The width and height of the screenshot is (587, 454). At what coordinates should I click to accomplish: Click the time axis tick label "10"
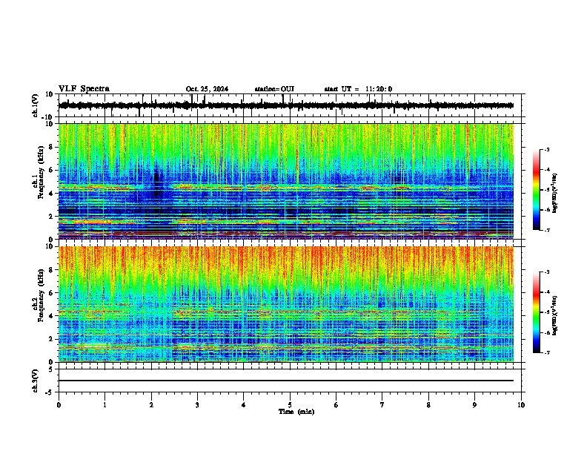pos(521,405)
